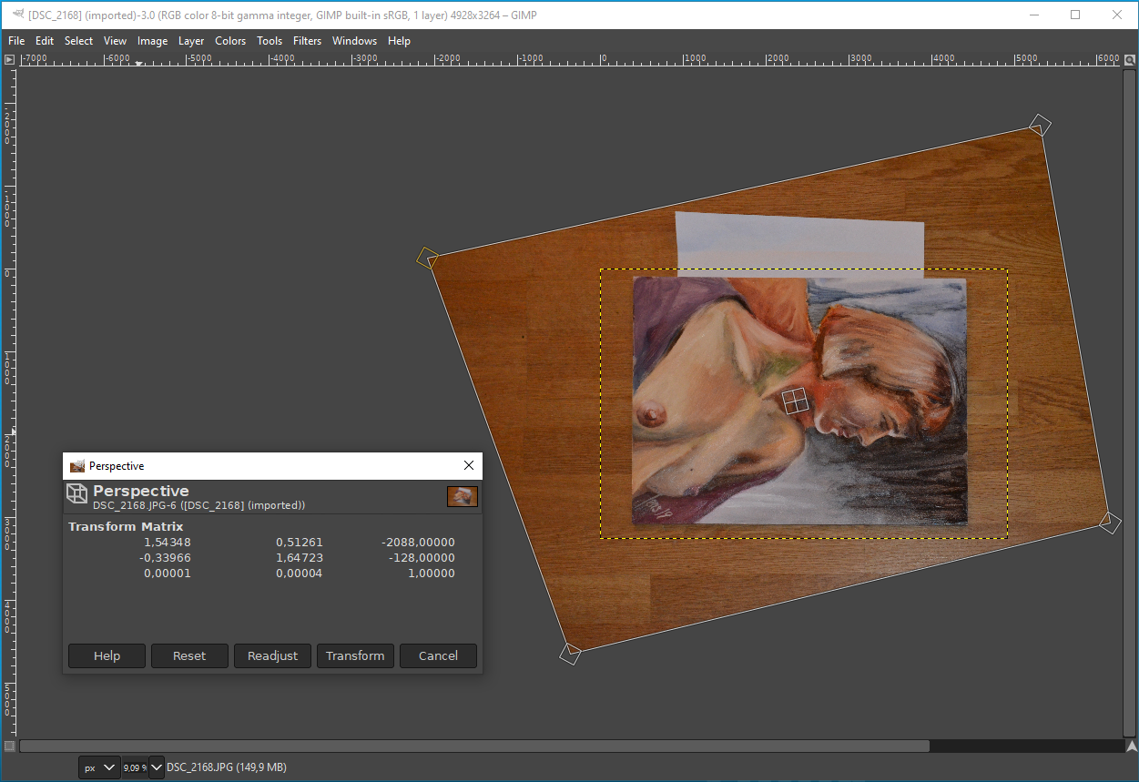Open the Edit menu
1139x782 pixels.
[45, 41]
